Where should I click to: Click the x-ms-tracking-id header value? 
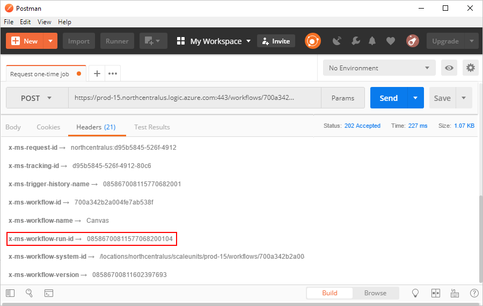(112, 166)
